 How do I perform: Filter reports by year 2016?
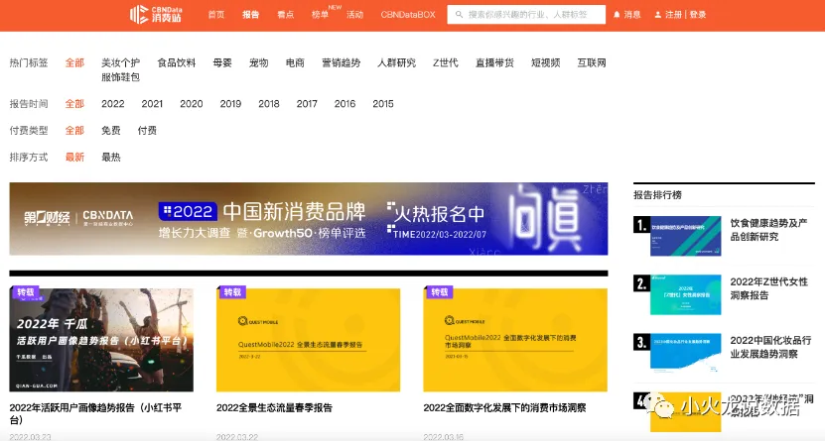point(344,104)
